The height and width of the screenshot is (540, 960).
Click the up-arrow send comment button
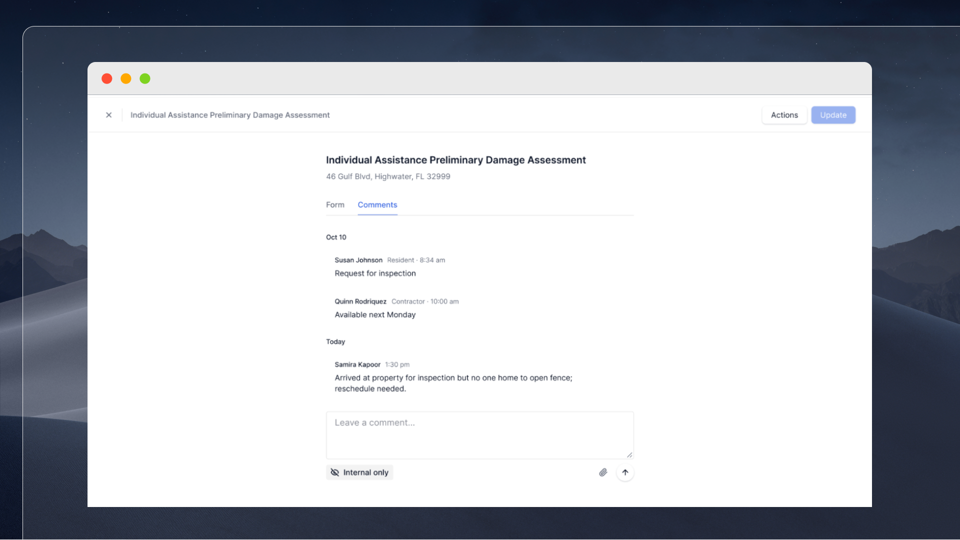pyautogui.click(x=625, y=472)
